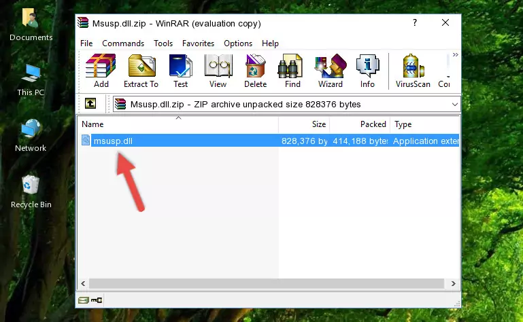
Task: Select the Recycle Bin desktop icon
Action: point(31,192)
